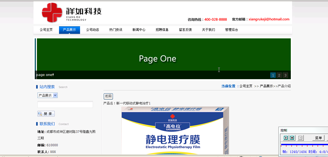
Task: Click the 站内搜索 section heading
Action: coord(47,87)
